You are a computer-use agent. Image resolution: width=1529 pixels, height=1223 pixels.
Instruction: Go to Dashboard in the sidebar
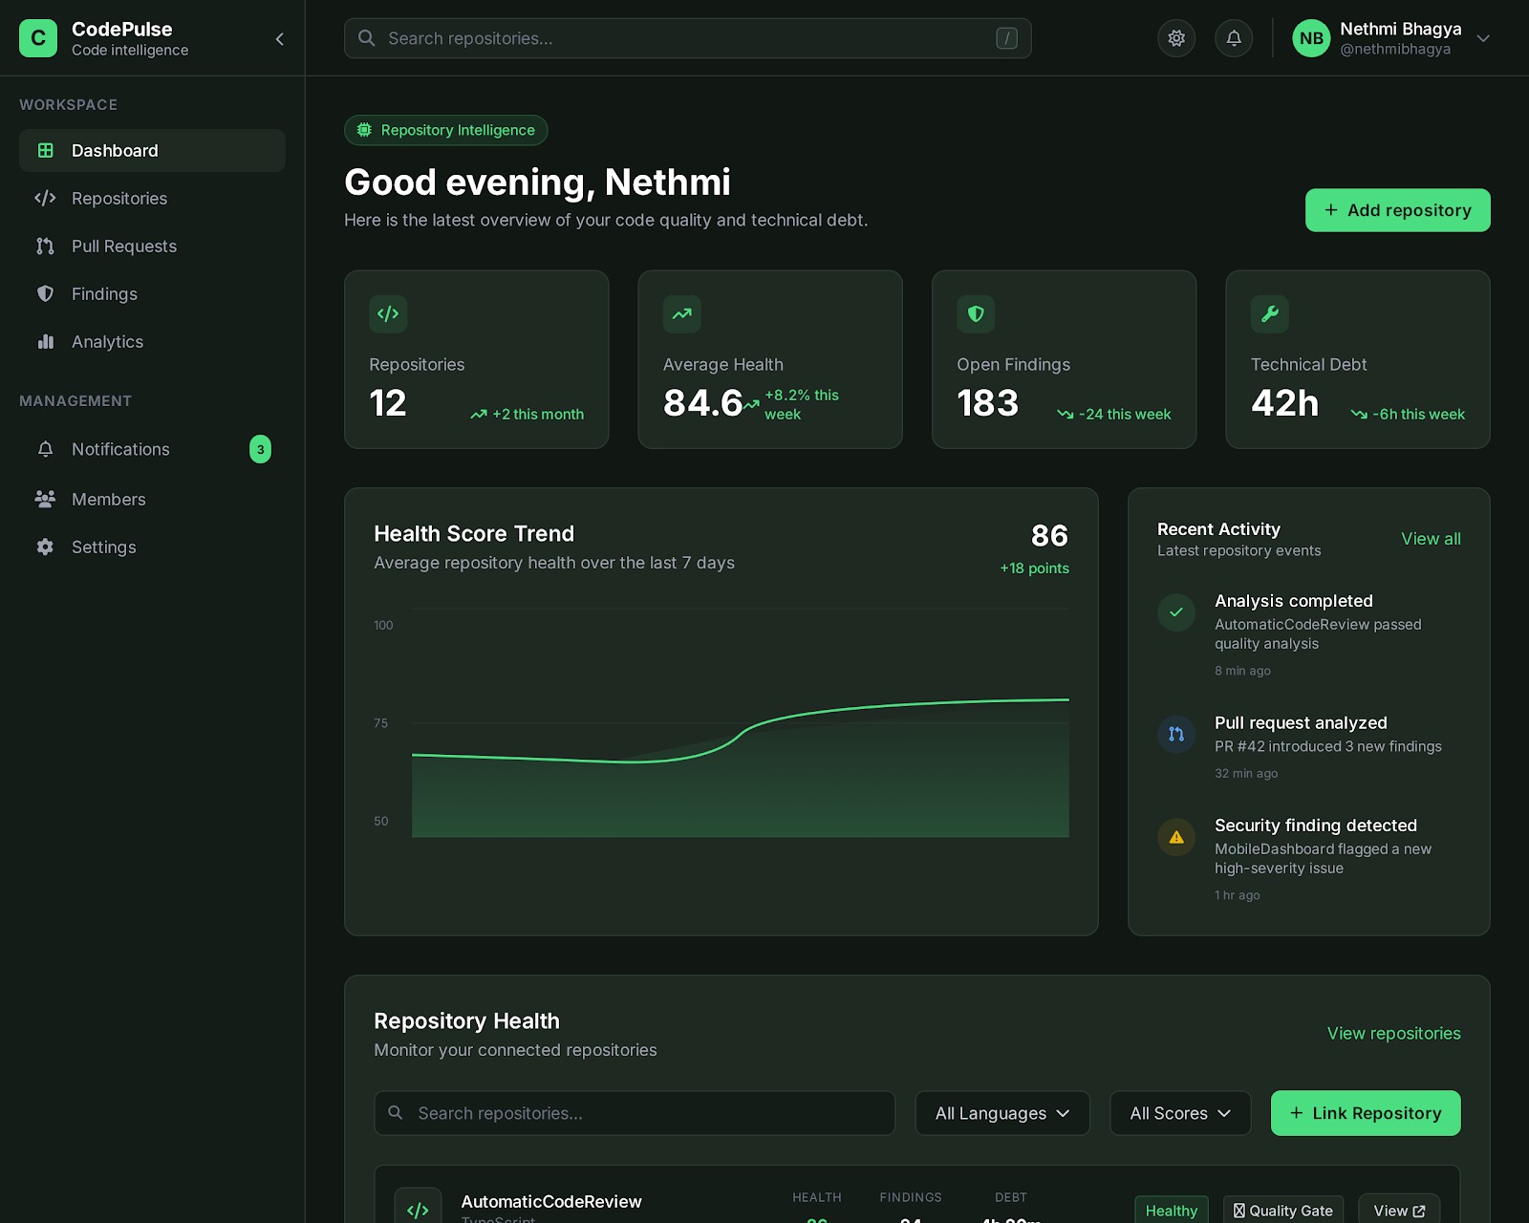point(152,150)
